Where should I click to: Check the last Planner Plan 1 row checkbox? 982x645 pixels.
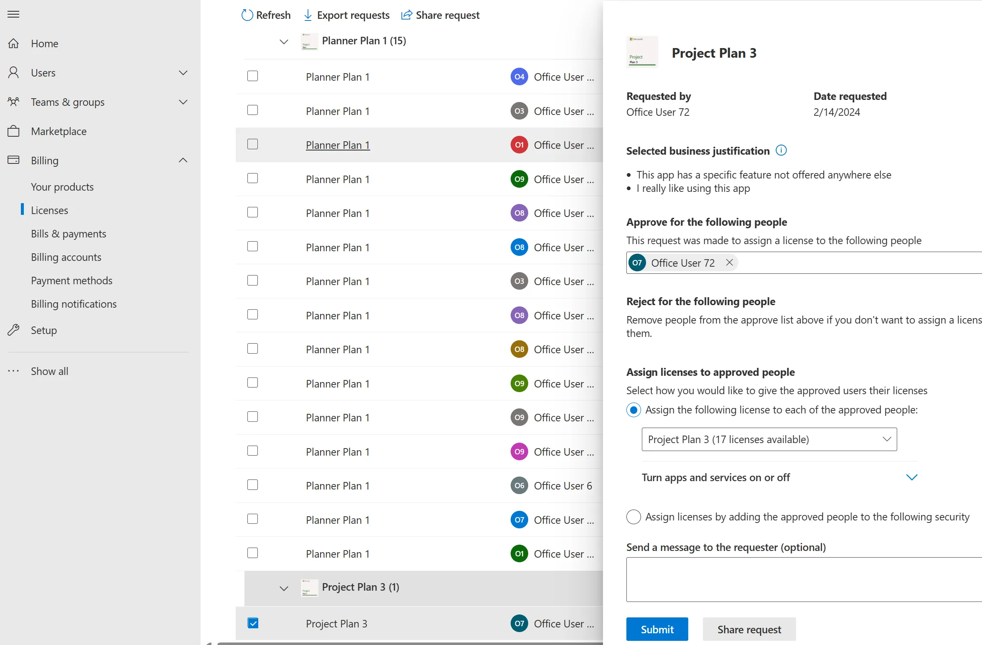click(252, 553)
